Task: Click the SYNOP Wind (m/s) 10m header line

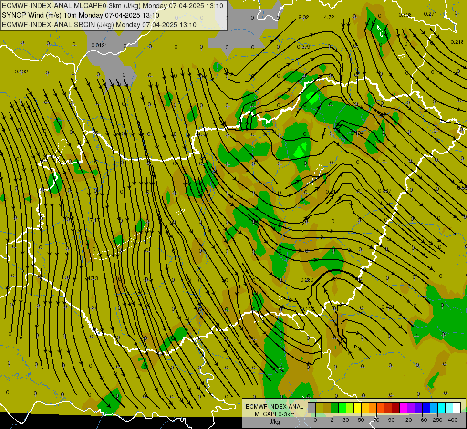Action: (81, 15)
